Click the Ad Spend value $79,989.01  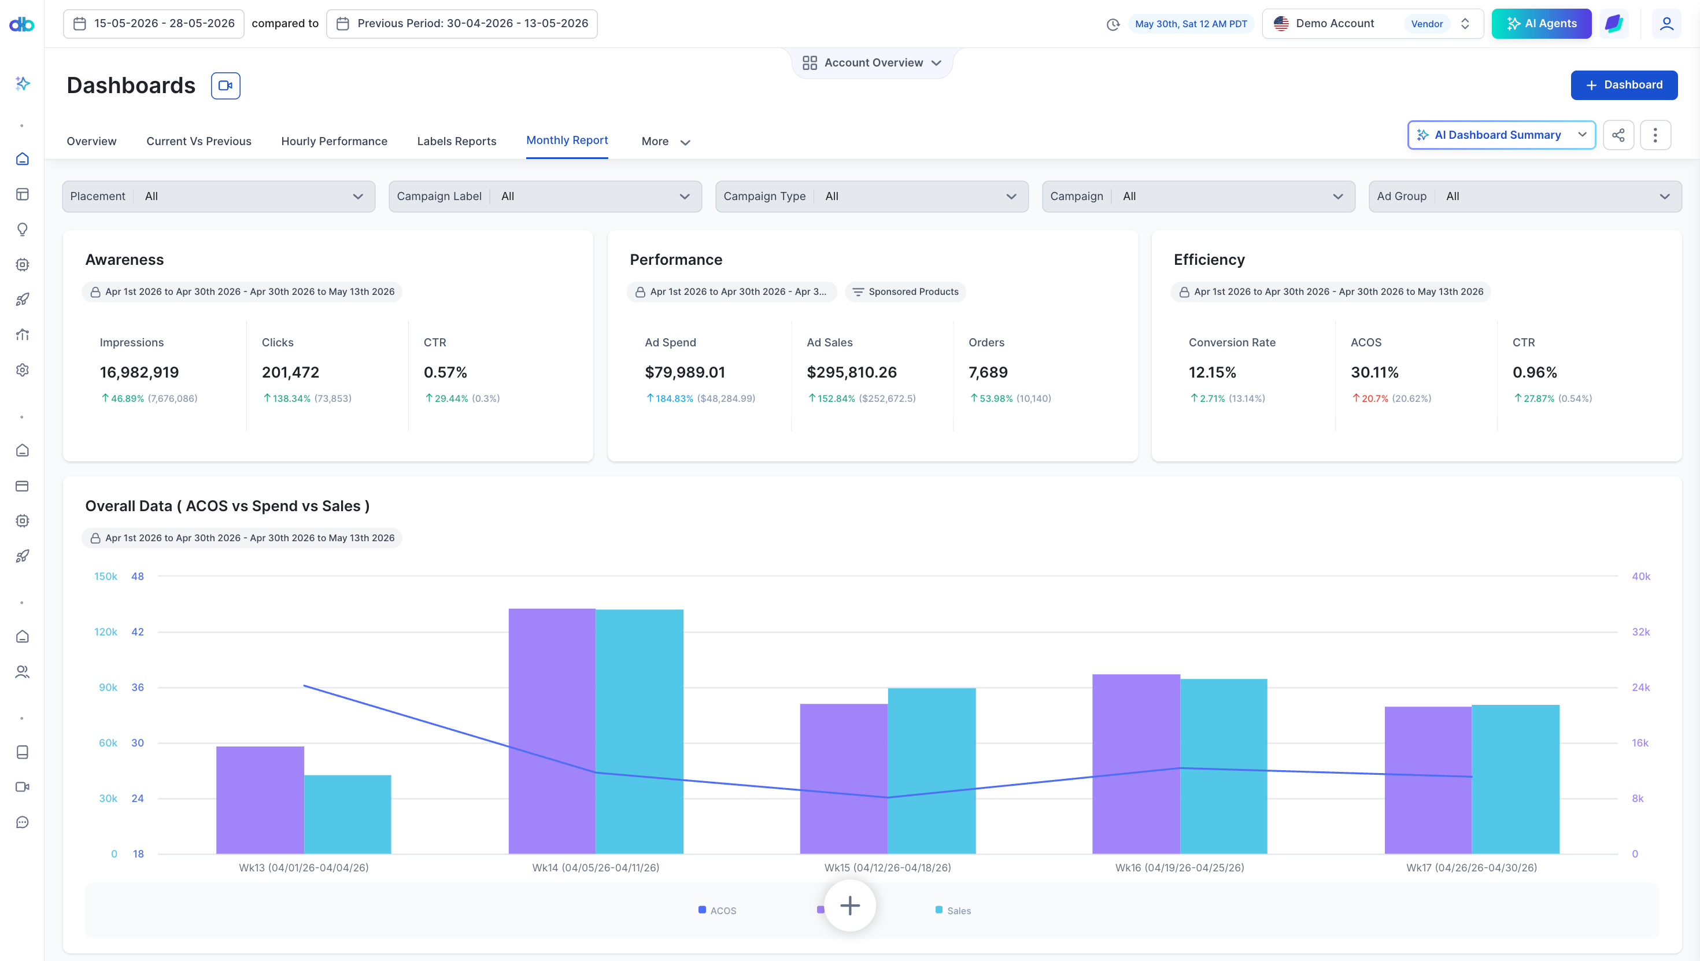685,372
